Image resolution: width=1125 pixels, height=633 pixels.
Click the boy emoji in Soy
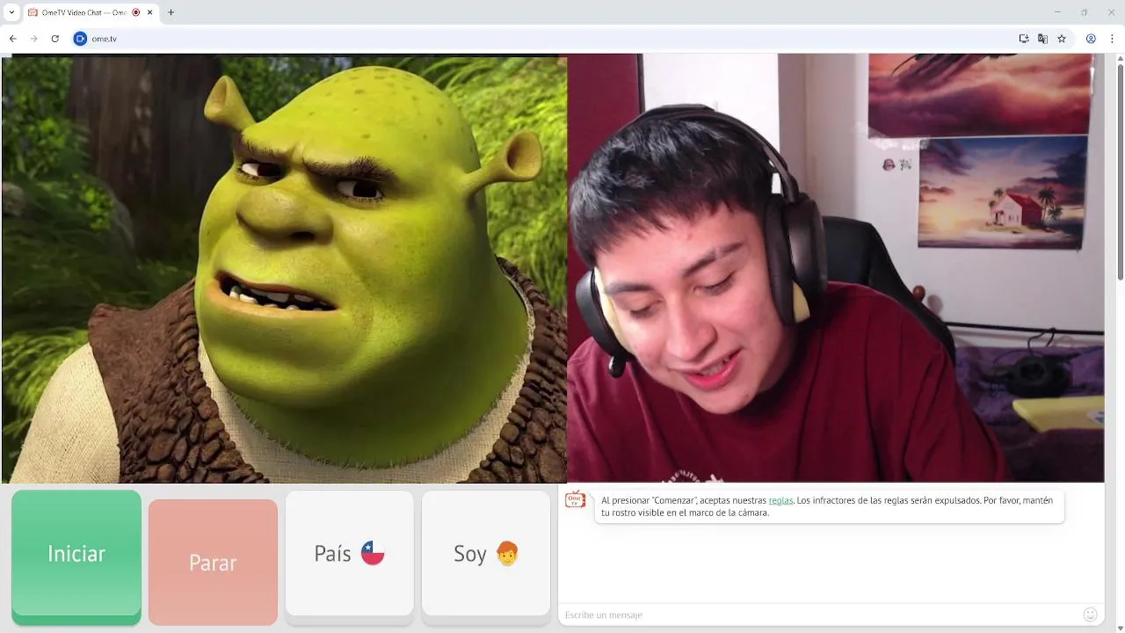point(507,553)
